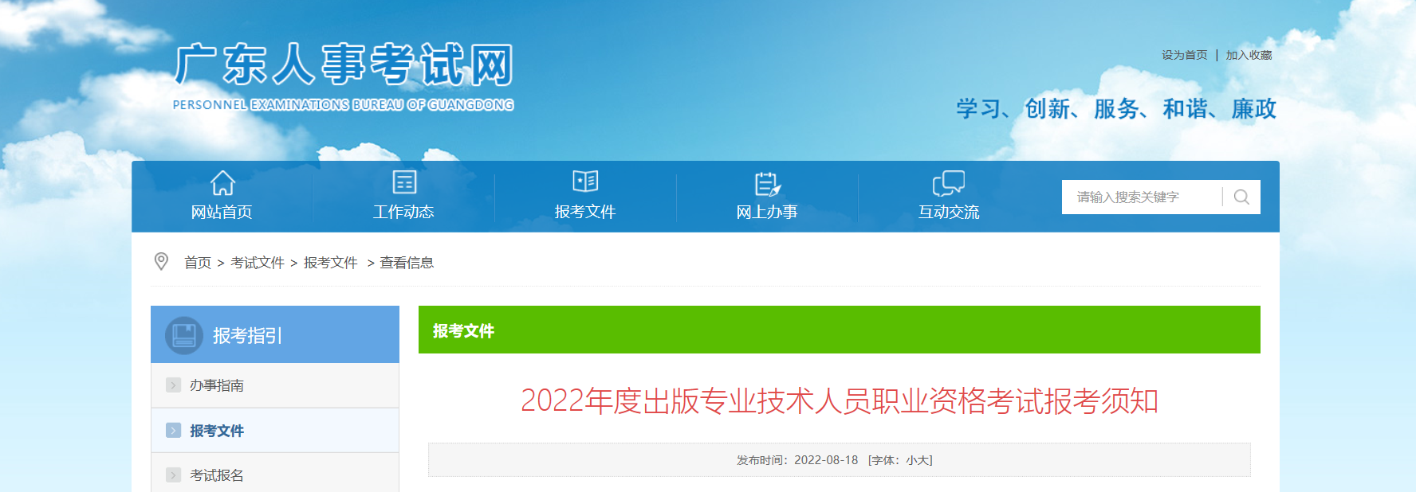Go to 报考文件 in the breadcrumb

pyautogui.click(x=331, y=263)
